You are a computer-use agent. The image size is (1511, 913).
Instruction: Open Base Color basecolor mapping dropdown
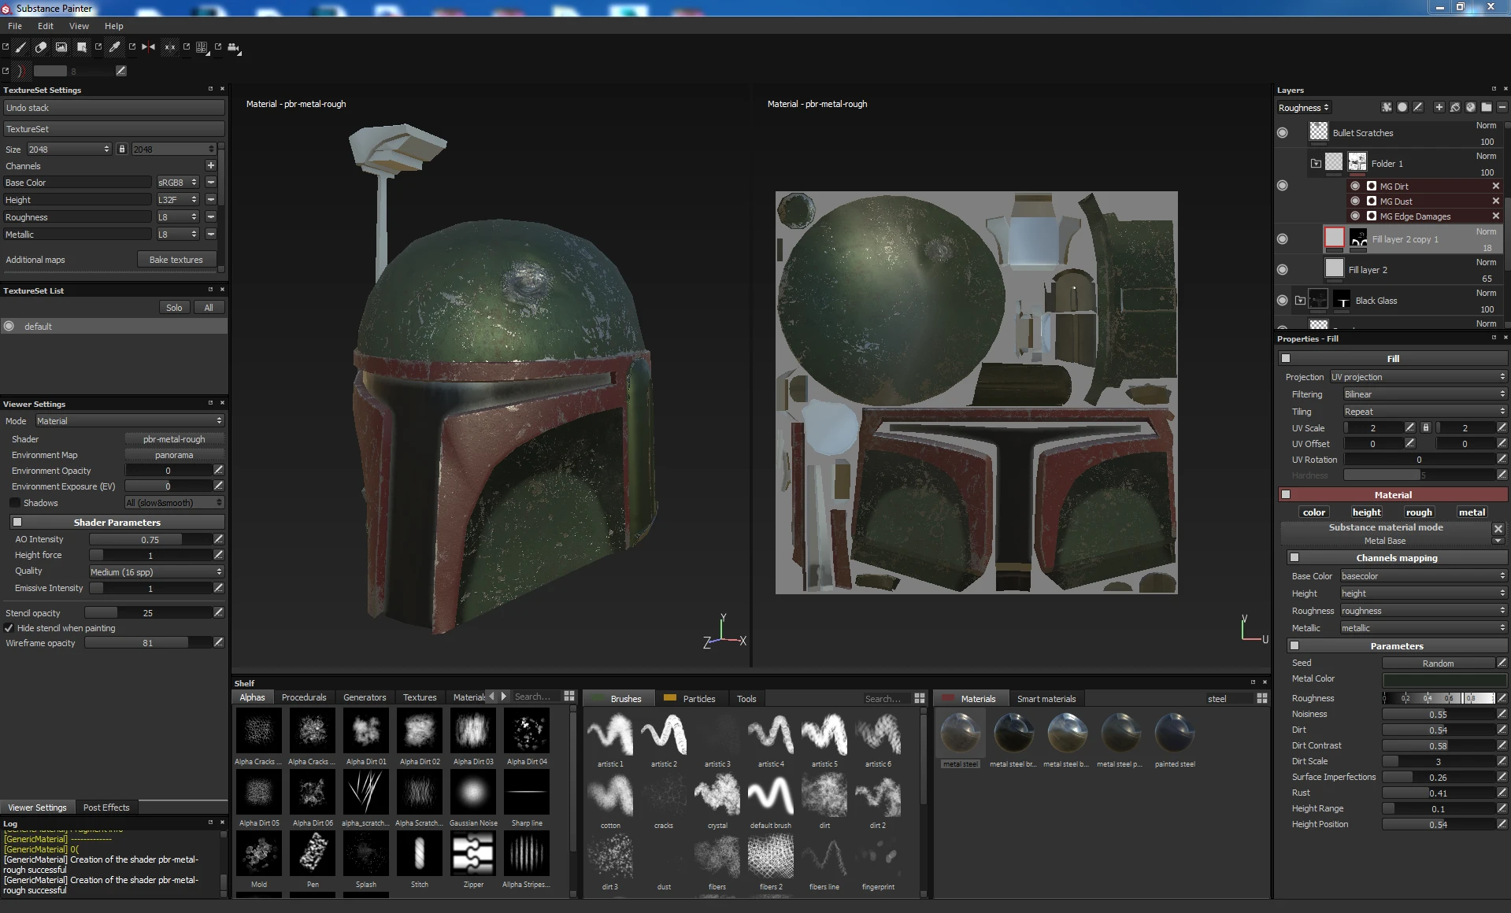coord(1423,576)
